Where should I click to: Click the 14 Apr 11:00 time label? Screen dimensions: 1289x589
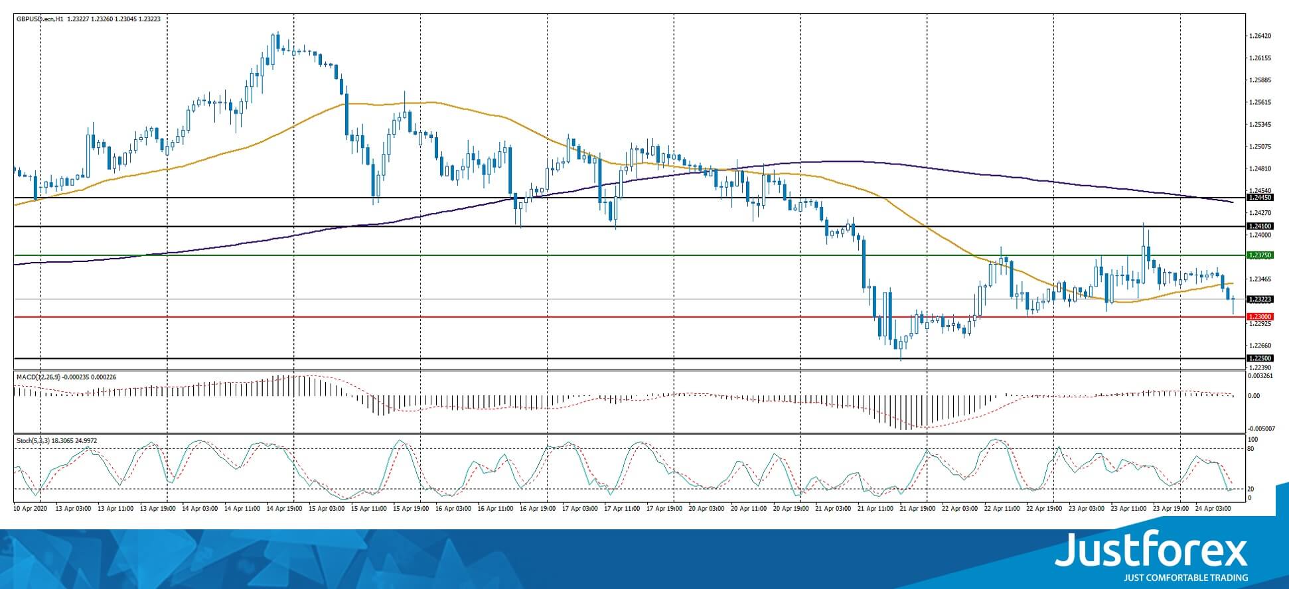coord(242,508)
